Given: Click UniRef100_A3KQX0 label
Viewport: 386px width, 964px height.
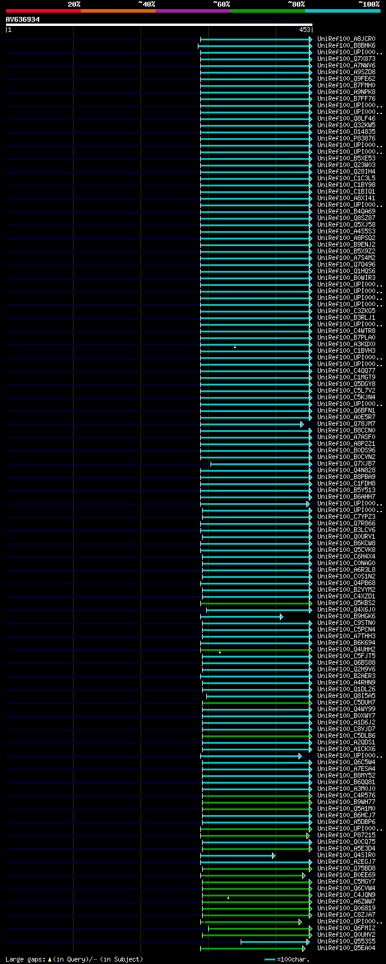Looking at the screenshot, I should [x=346, y=344].
